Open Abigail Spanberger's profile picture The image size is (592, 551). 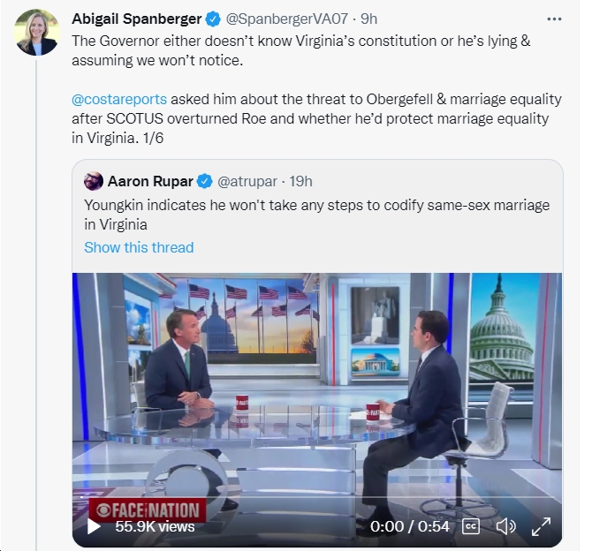pyautogui.click(x=36, y=33)
